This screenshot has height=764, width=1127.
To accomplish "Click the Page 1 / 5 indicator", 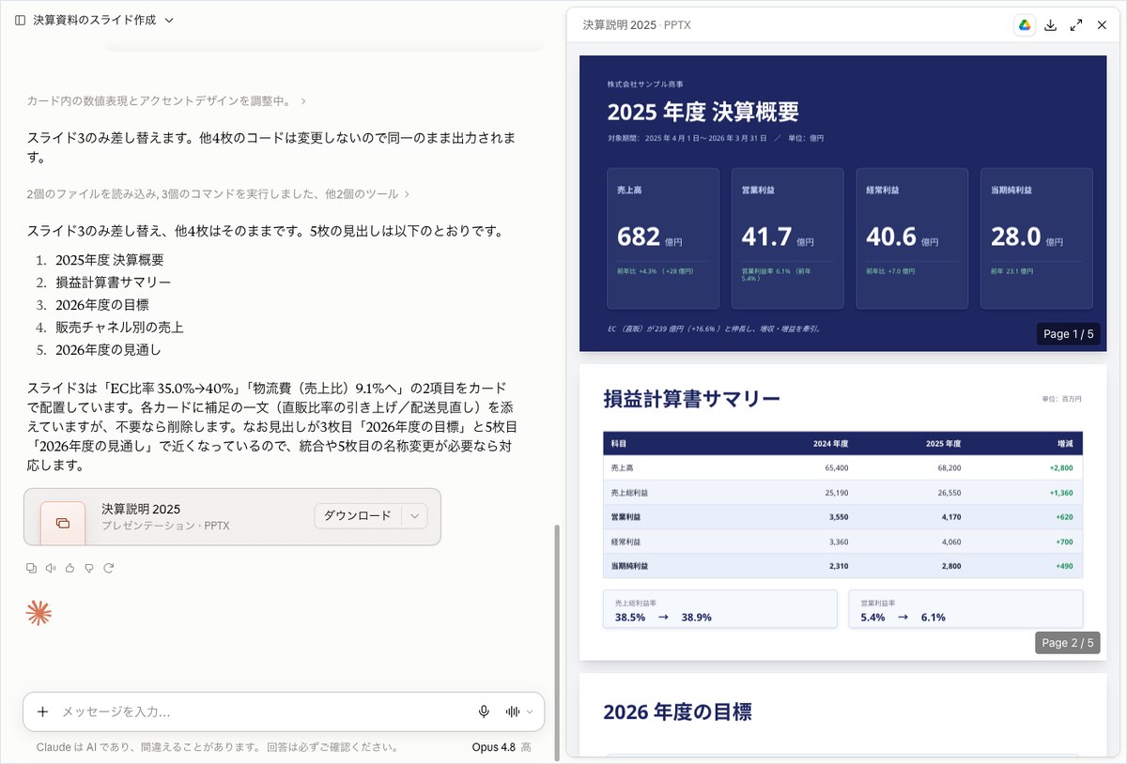I will click(x=1068, y=334).
